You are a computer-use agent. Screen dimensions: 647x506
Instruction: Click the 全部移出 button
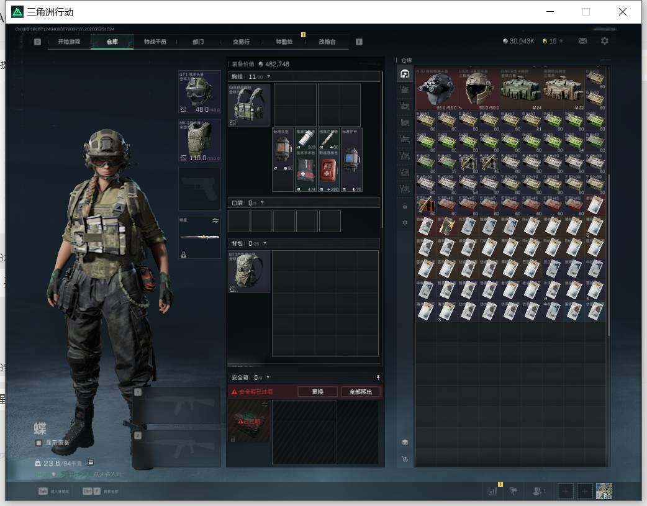click(361, 392)
